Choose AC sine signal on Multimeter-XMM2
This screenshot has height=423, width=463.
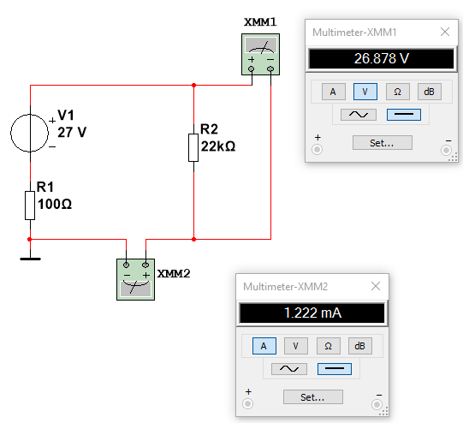click(x=289, y=369)
